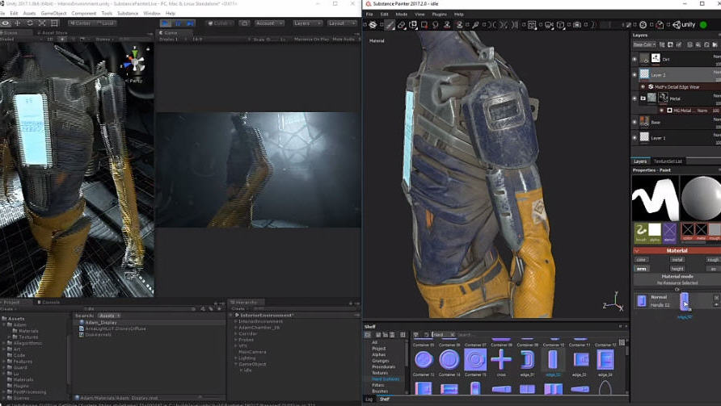Screen dimensions: 721x406
Task: Select the Unity Rect transform tool
Action: [55, 23]
